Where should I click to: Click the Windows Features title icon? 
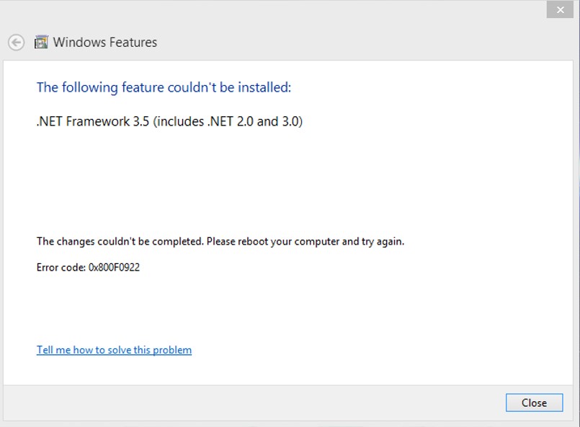pyautogui.click(x=41, y=43)
